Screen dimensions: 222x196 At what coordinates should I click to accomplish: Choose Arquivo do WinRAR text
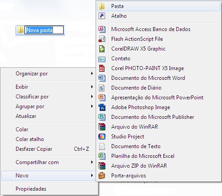tap(135, 127)
